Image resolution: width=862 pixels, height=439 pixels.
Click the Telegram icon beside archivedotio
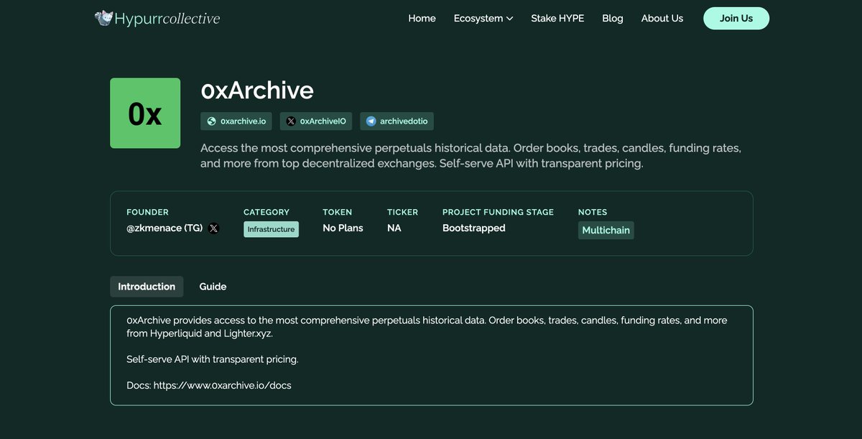[371, 121]
